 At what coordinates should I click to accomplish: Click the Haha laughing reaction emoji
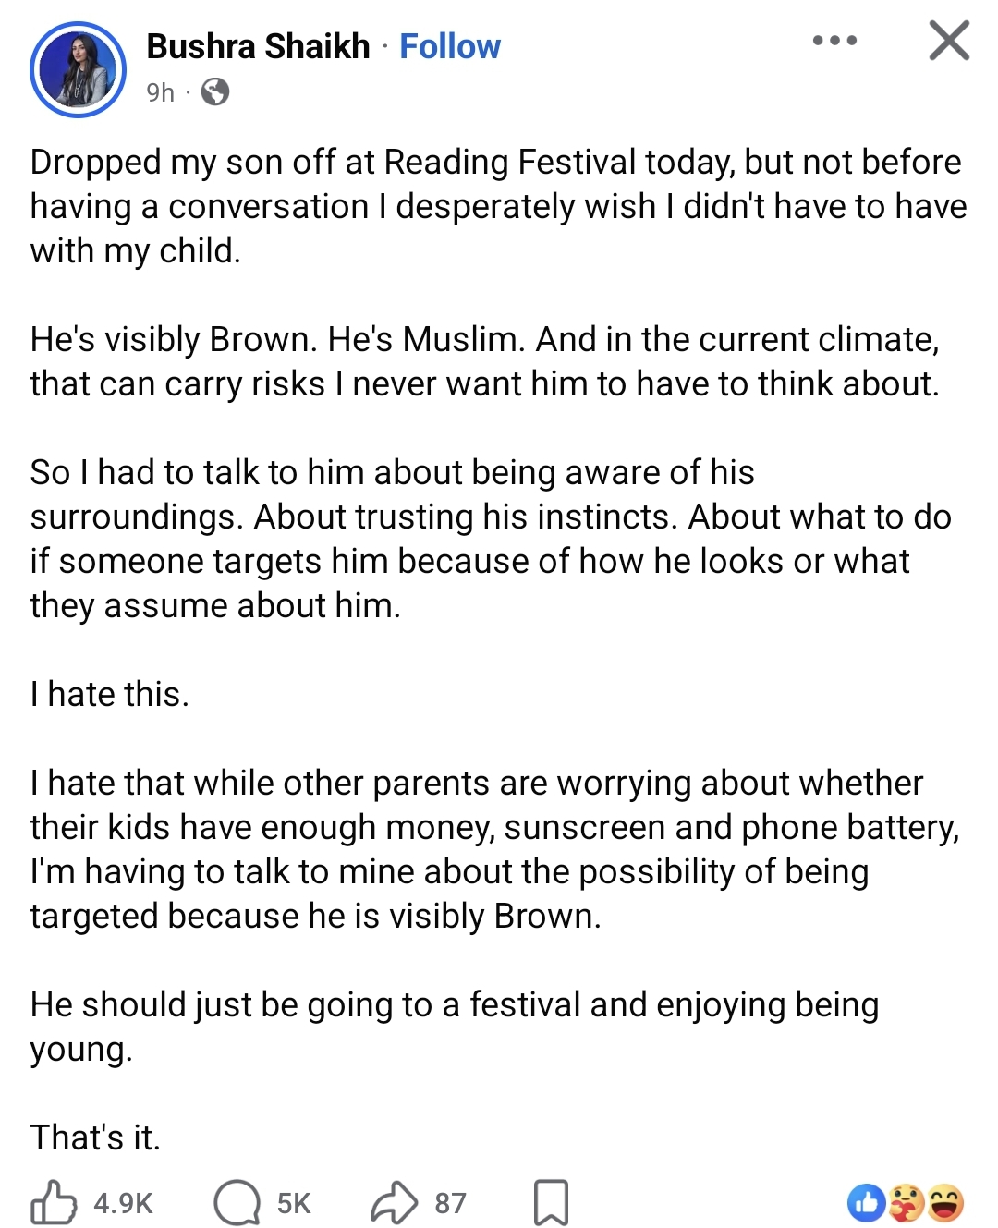pos(945,1203)
